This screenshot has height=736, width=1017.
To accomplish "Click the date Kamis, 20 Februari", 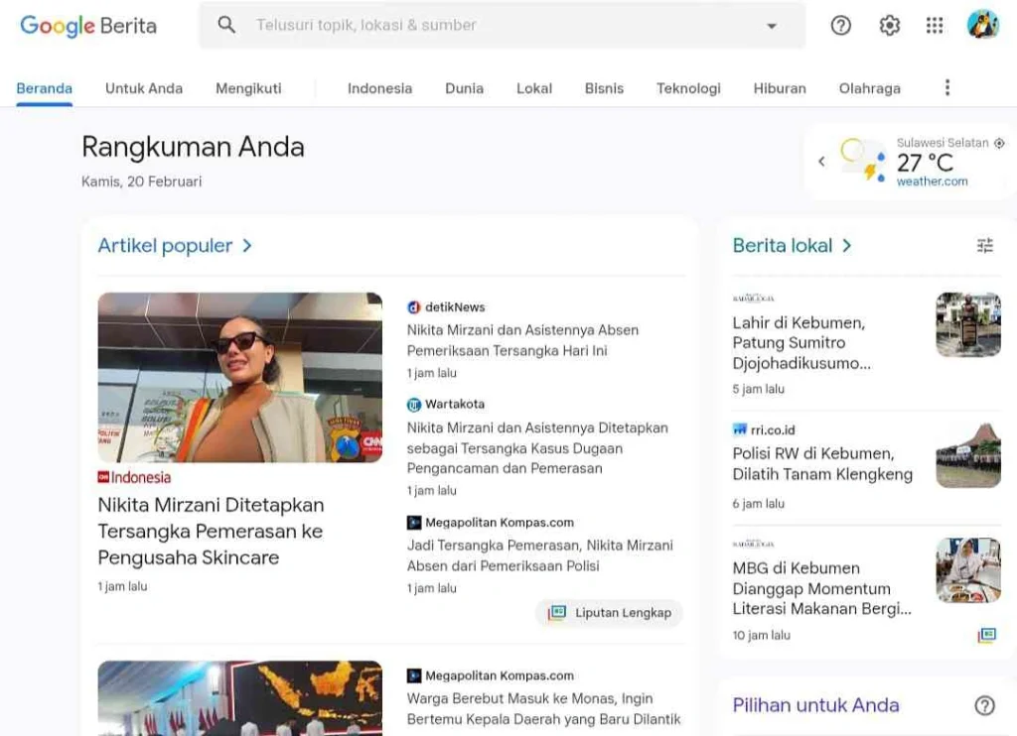I will coord(141,183).
